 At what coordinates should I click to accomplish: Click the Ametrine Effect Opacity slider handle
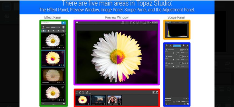[x=174, y=102]
